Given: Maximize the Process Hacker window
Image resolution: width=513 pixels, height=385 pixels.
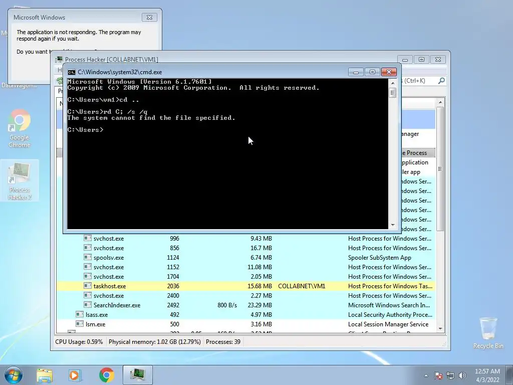Looking at the screenshot, I should [x=421, y=59].
